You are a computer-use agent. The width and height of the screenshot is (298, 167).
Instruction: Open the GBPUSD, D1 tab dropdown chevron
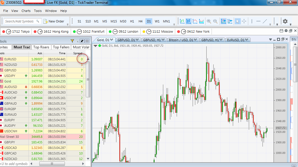click(x=137, y=40)
